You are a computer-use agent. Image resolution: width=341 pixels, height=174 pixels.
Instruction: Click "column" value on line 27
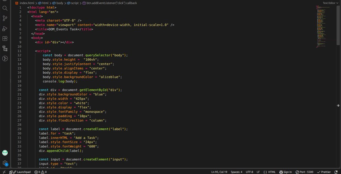(x=97, y=120)
